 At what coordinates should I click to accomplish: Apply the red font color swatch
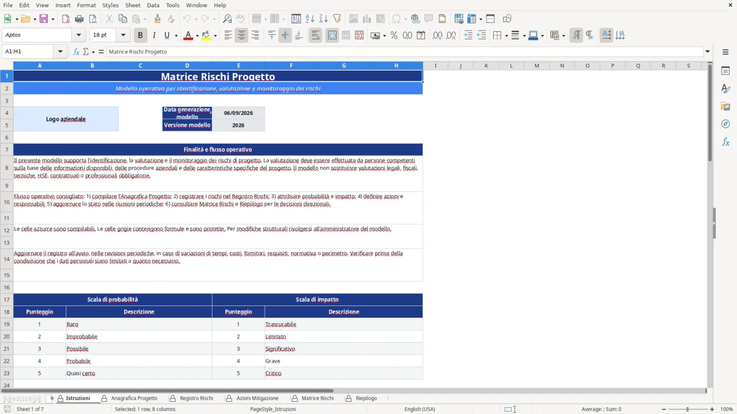coord(188,36)
